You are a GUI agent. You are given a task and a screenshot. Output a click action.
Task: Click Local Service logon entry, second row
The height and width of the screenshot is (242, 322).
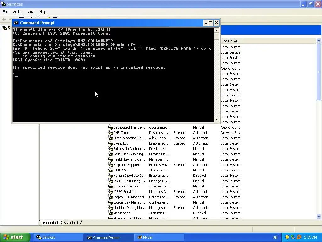[230, 58]
